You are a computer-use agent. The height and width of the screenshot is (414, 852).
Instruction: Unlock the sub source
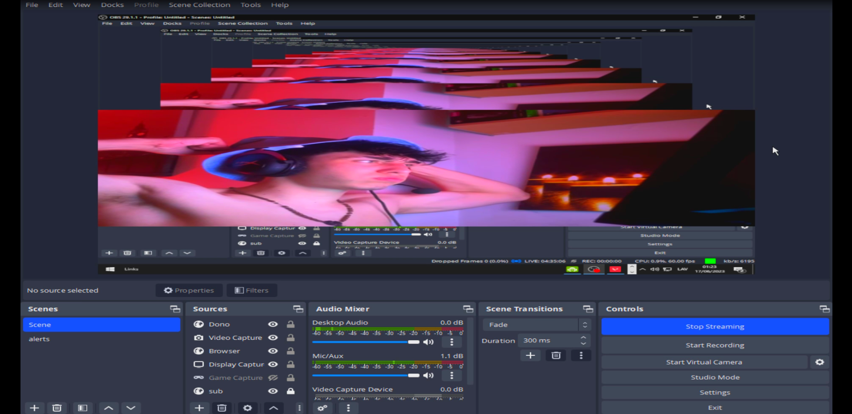click(291, 391)
